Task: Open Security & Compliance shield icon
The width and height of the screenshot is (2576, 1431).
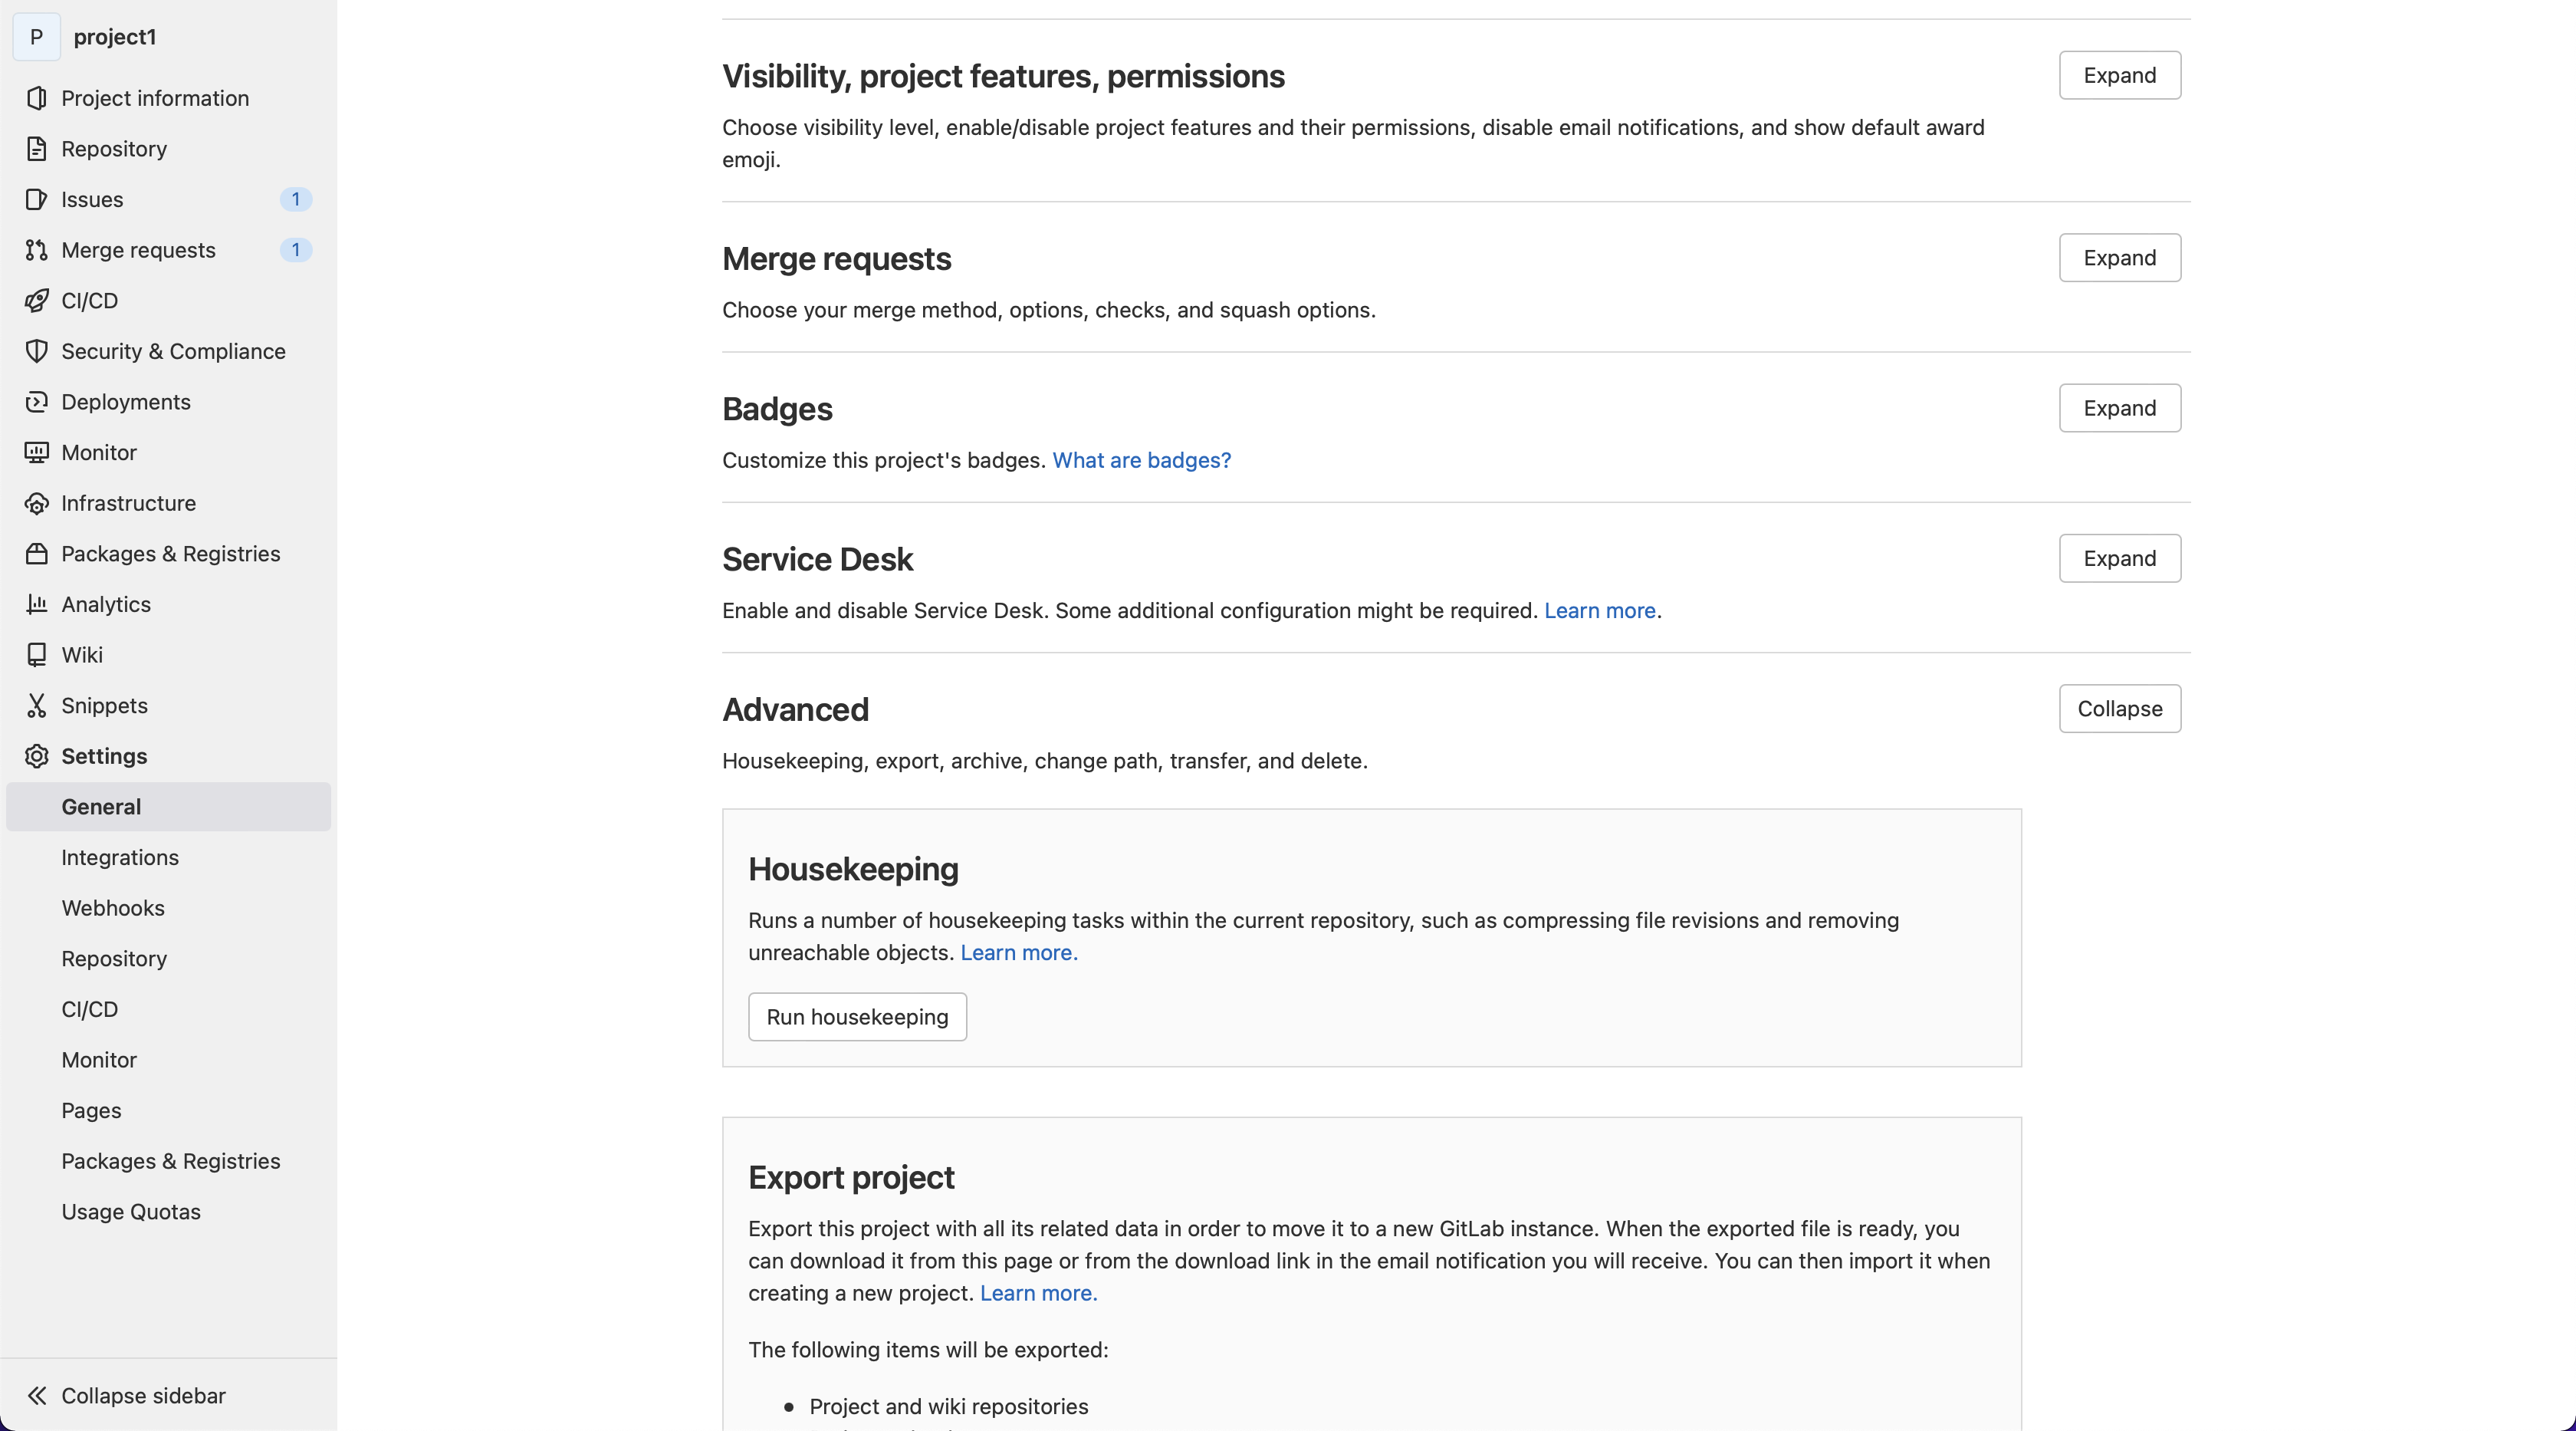Action: [x=36, y=351]
